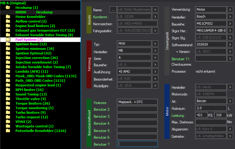Click the kW power field showing 310
This screenshot has width=235, height=149.
220,115
